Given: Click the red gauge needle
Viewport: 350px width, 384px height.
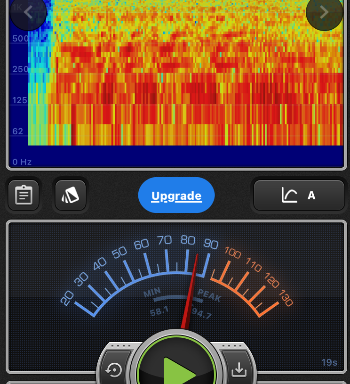Looking at the screenshot, I should pos(191,292).
